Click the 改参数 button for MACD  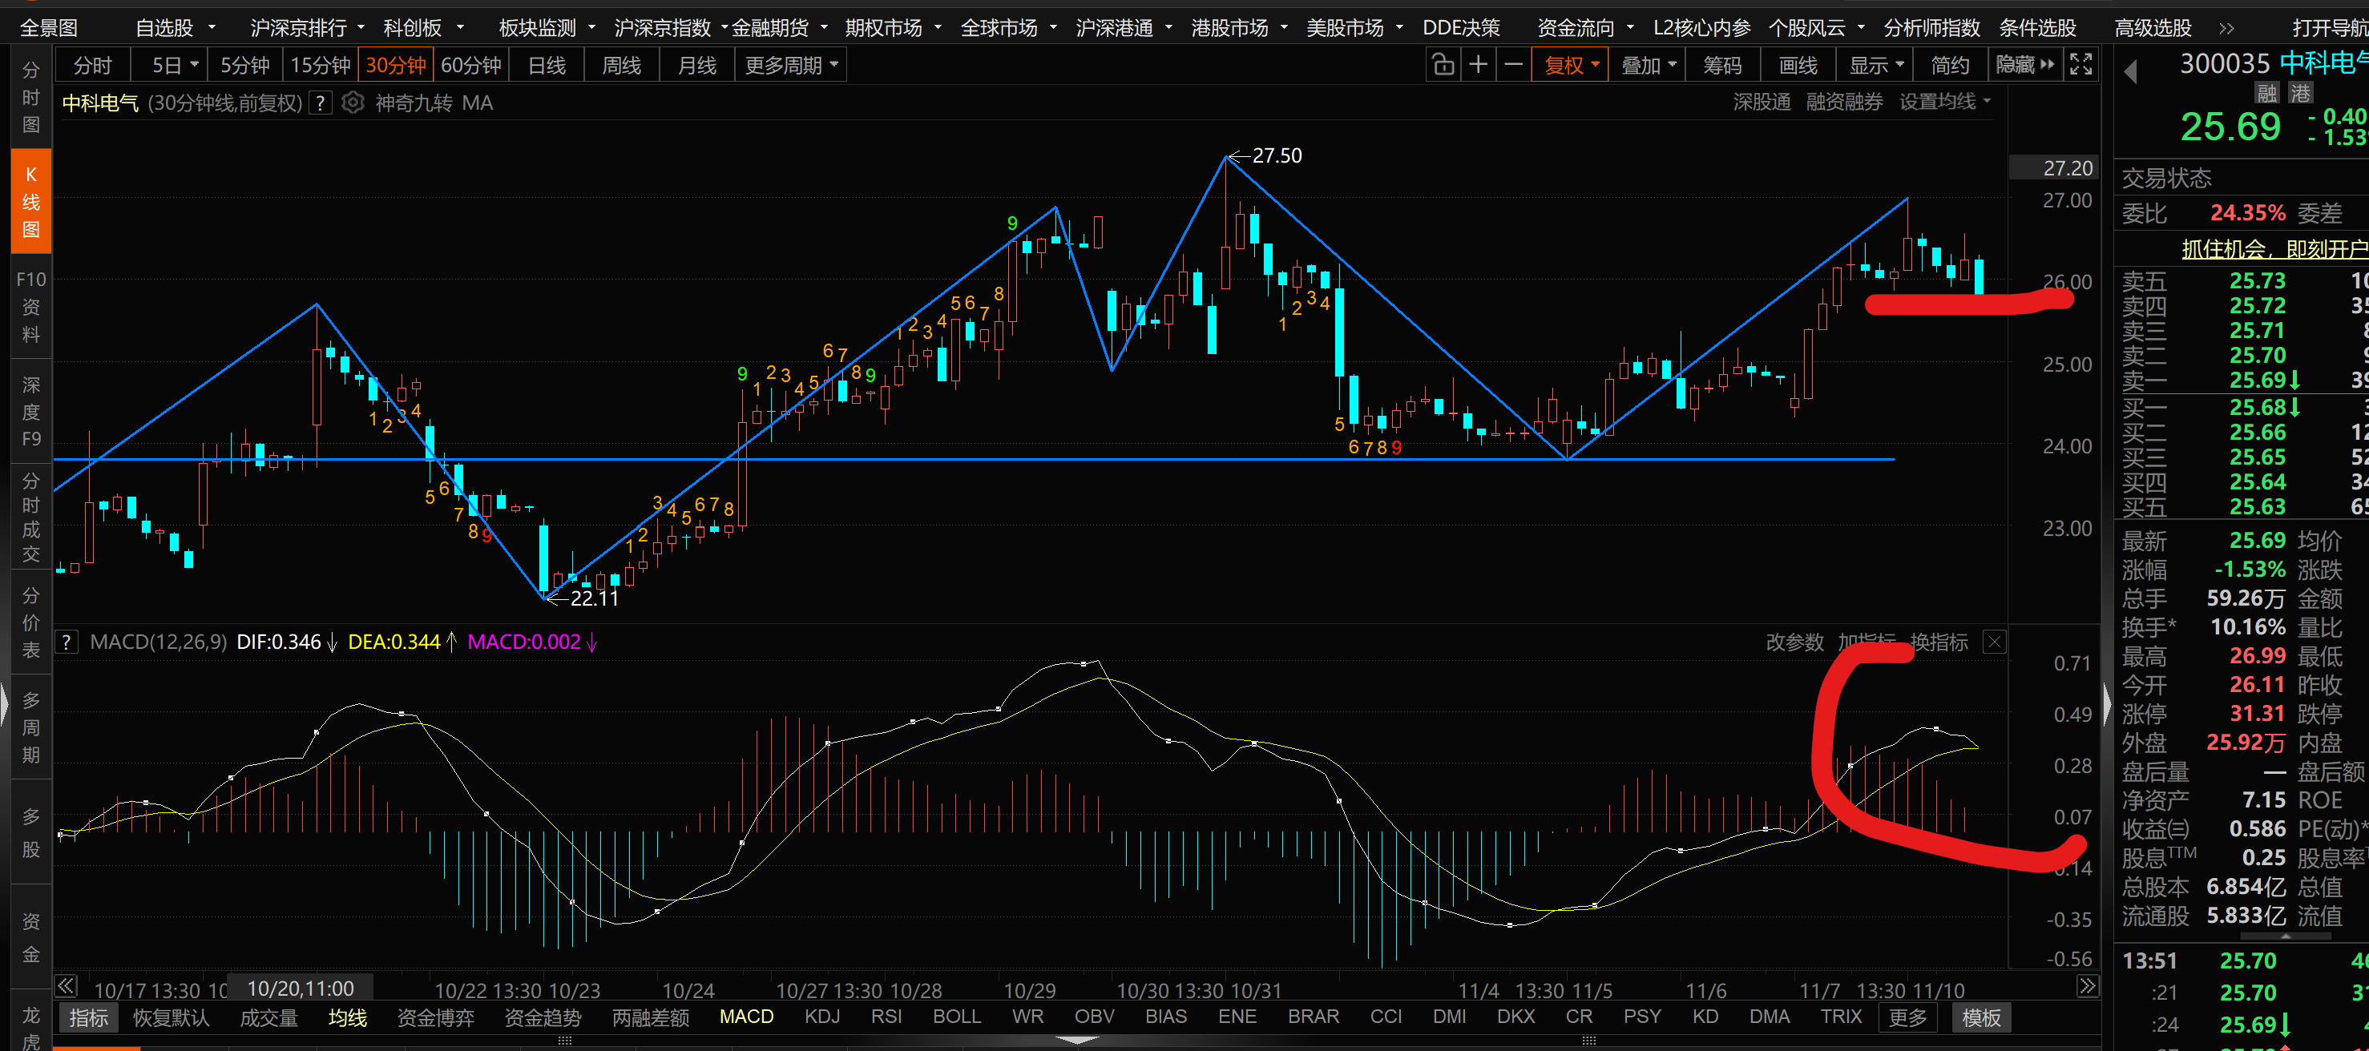click(1794, 642)
